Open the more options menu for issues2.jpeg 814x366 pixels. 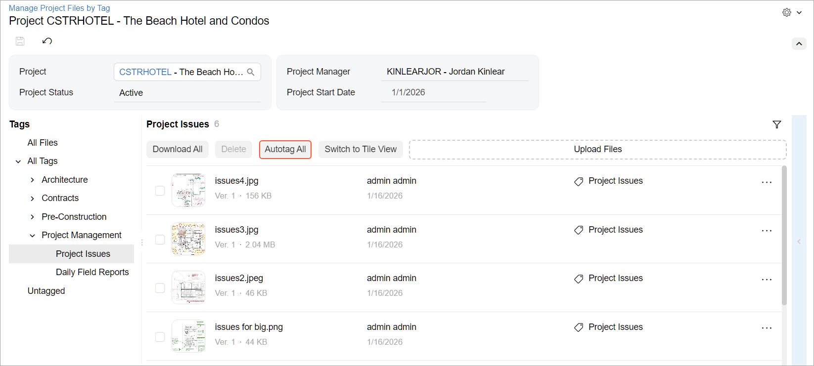(767, 280)
